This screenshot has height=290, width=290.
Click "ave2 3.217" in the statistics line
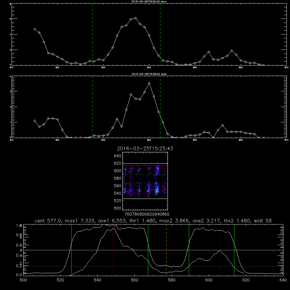(207, 221)
